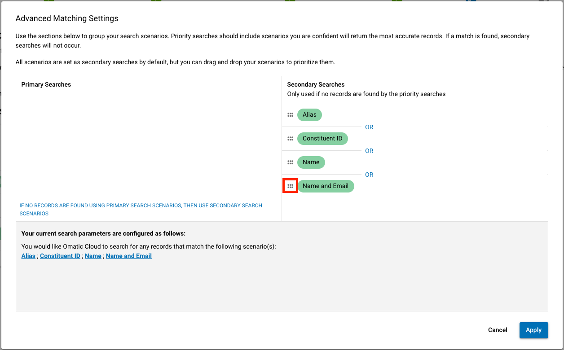Image resolution: width=564 pixels, height=350 pixels.
Task: Click the Primary Searches section header
Action: pos(46,84)
